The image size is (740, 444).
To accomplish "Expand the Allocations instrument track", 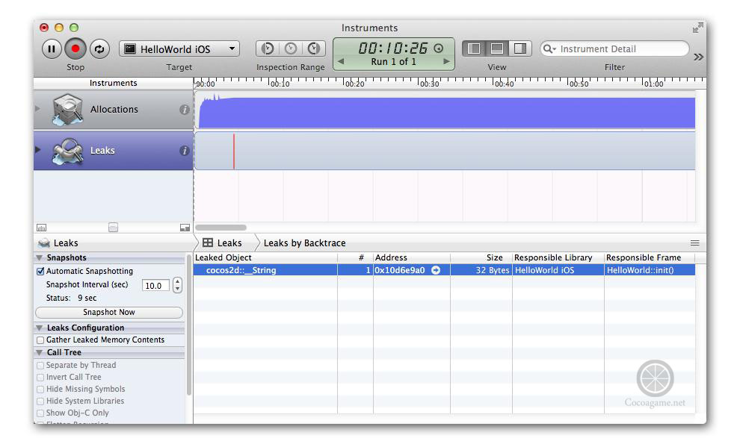I will click(x=38, y=109).
